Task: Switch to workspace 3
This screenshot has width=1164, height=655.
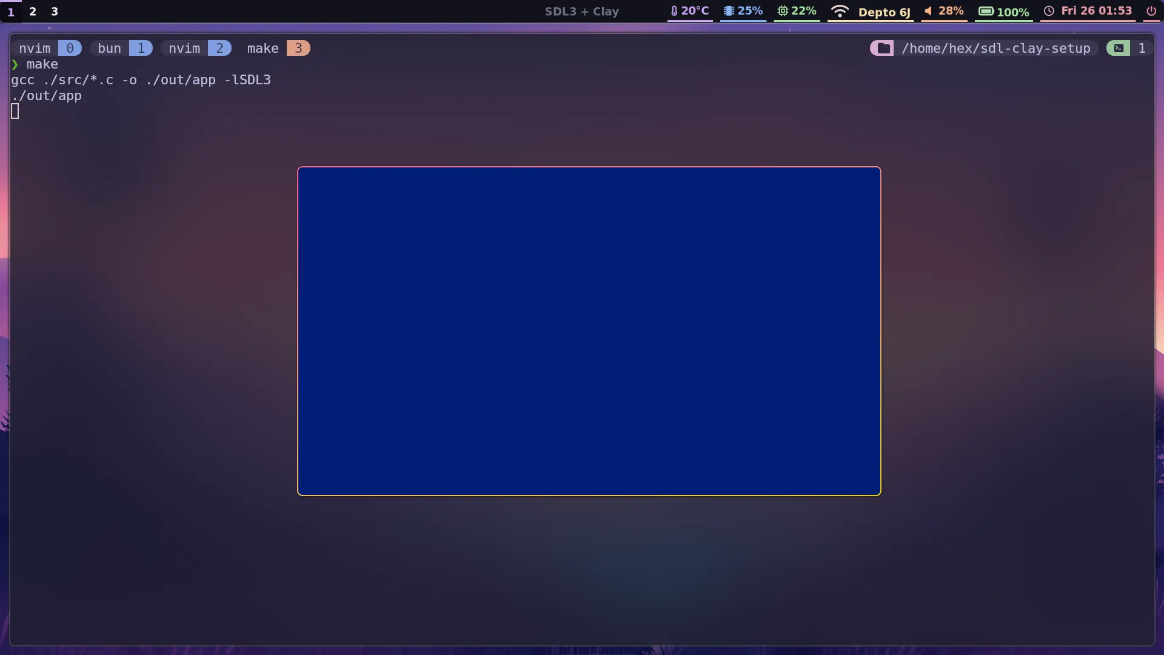Action: [55, 12]
